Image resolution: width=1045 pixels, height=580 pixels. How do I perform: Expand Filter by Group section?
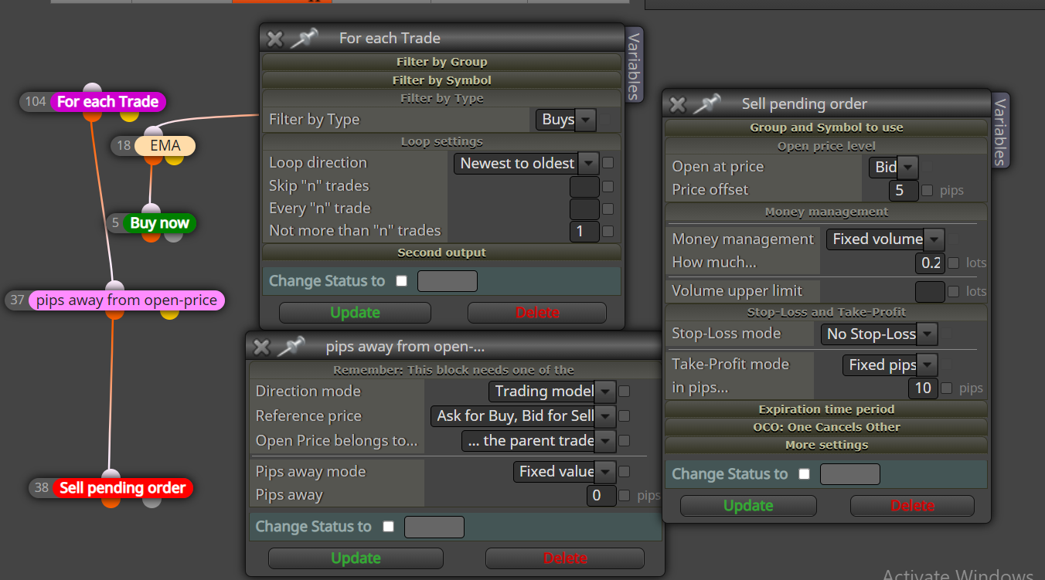[x=441, y=62]
